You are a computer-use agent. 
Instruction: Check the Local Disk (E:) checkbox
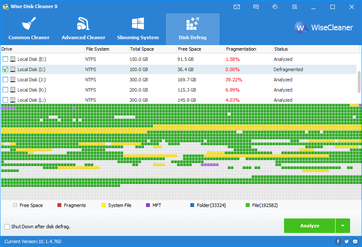[x=5, y=59]
